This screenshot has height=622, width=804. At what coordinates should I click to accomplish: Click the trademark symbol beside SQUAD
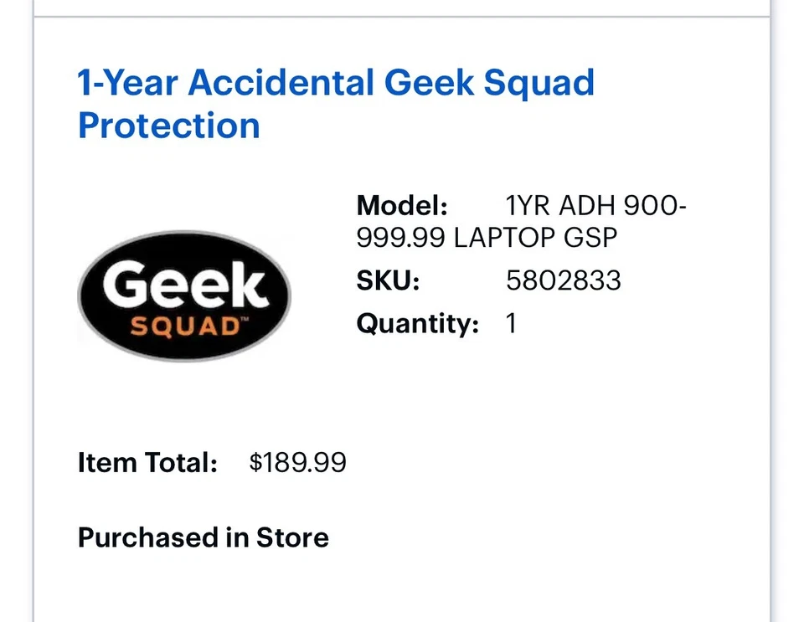[245, 320]
